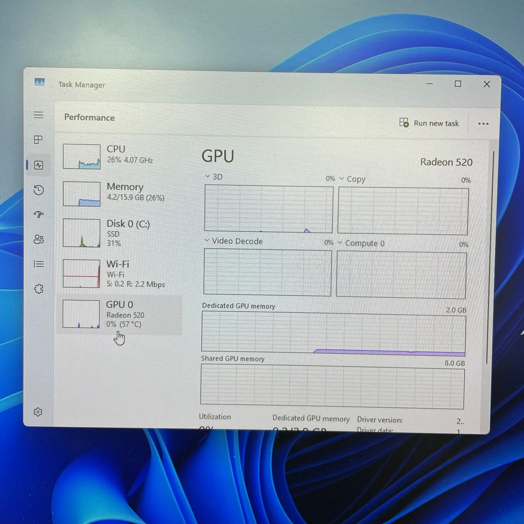Open the hamburger navigation menu
The width and height of the screenshot is (524, 524).
tap(38, 115)
